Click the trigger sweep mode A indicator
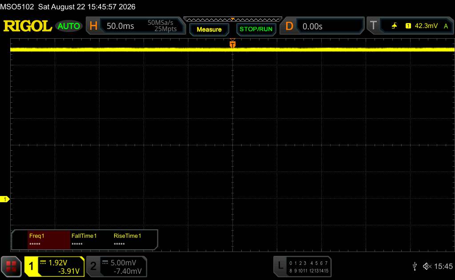Image resolution: width=455 pixels, height=280 pixels. click(446, 26)
